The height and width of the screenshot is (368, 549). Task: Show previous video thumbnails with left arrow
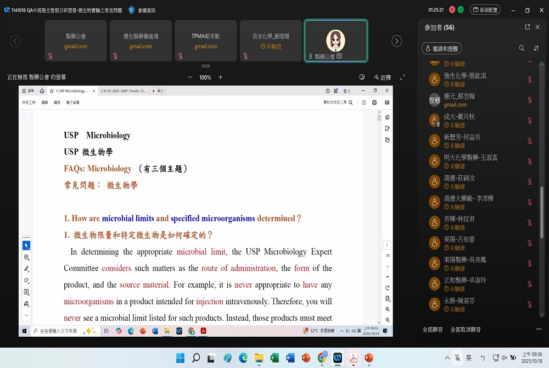15,41
